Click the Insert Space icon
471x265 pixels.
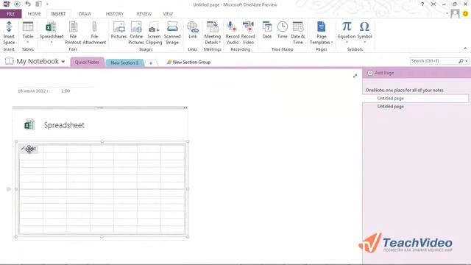[x=9, y=33]
